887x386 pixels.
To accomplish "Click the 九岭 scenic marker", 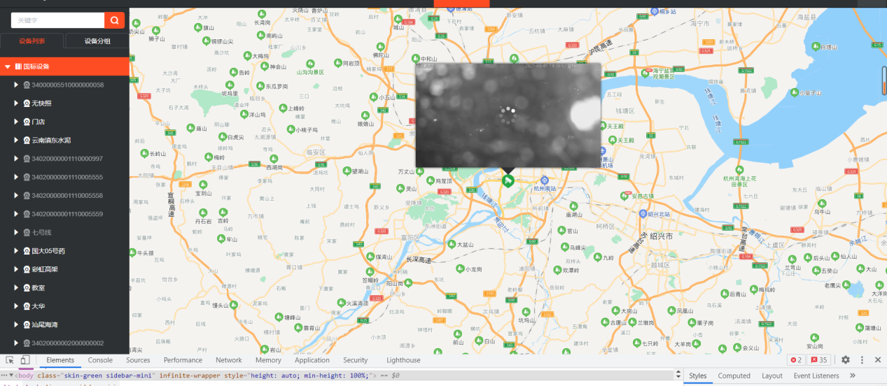I will (x=599, y=257).
